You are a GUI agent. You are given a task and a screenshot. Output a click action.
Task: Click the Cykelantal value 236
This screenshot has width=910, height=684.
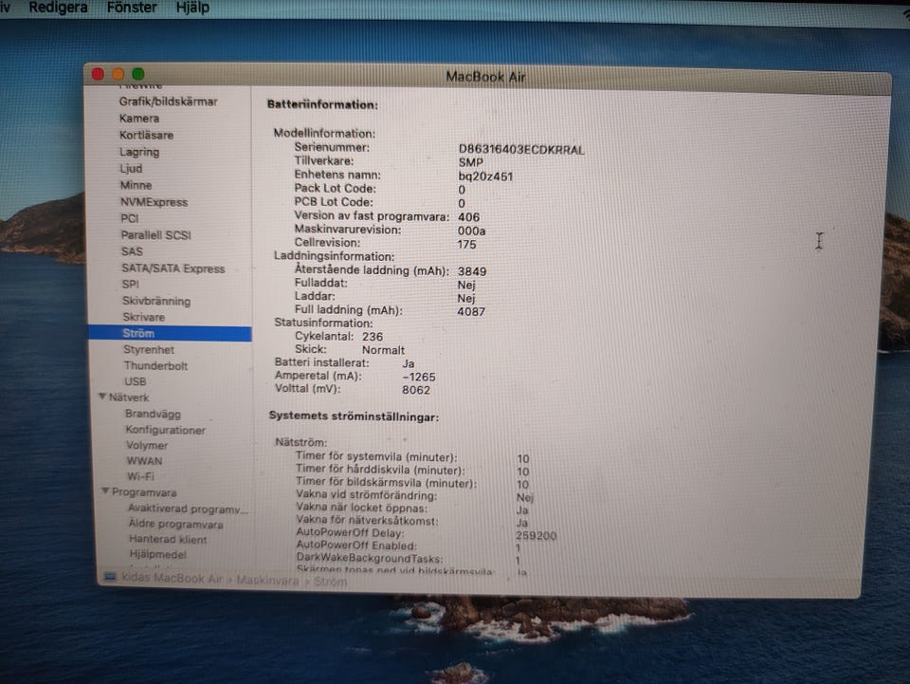[372, 337]
